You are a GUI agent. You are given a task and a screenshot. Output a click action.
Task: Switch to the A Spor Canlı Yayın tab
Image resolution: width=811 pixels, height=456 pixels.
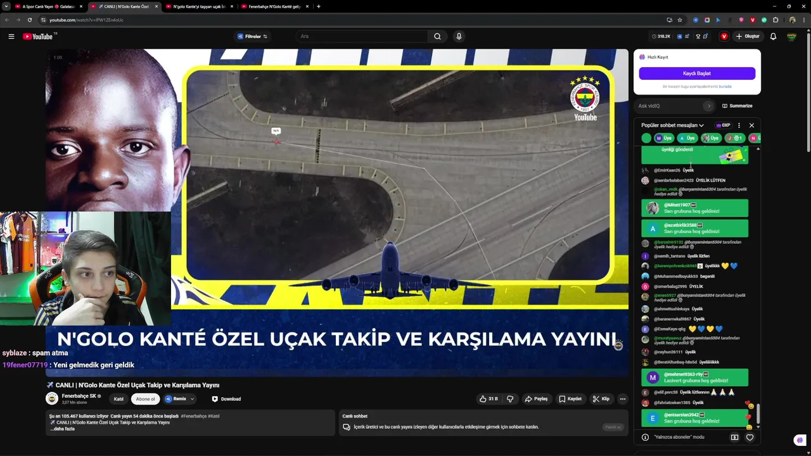click(x=48, y=6)
